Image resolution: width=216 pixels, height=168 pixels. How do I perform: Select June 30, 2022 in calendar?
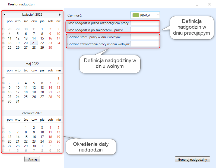coord(34,146)
